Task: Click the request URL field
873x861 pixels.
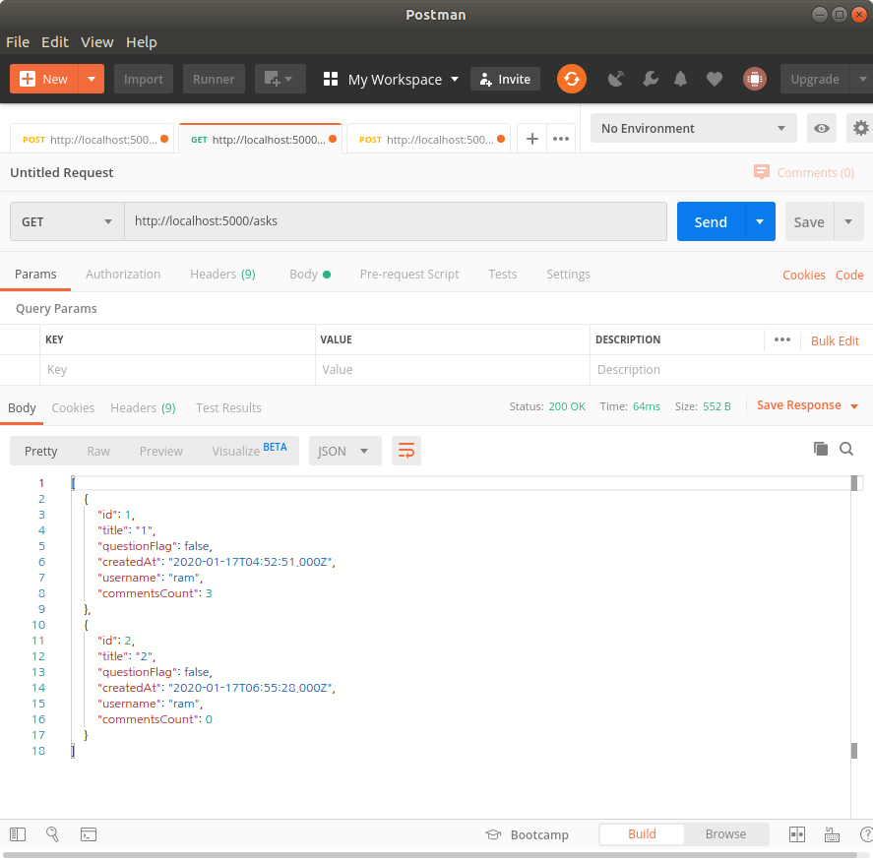Action: pos(396,221)
